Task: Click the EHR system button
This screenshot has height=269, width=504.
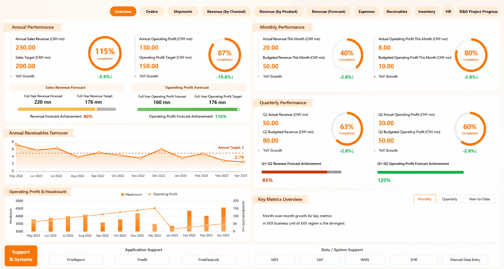Action: click(414, 260)
